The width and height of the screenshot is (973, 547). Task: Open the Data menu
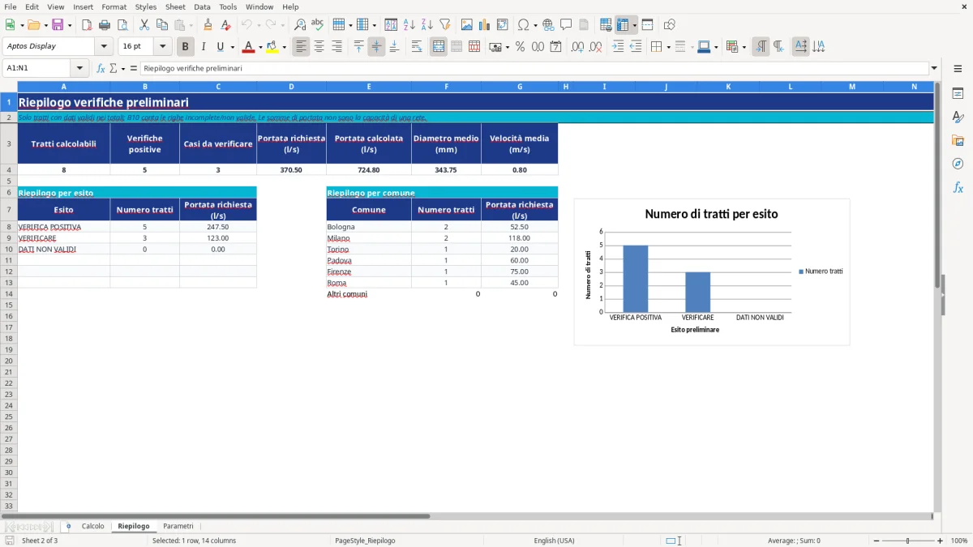tap(202, 6)
